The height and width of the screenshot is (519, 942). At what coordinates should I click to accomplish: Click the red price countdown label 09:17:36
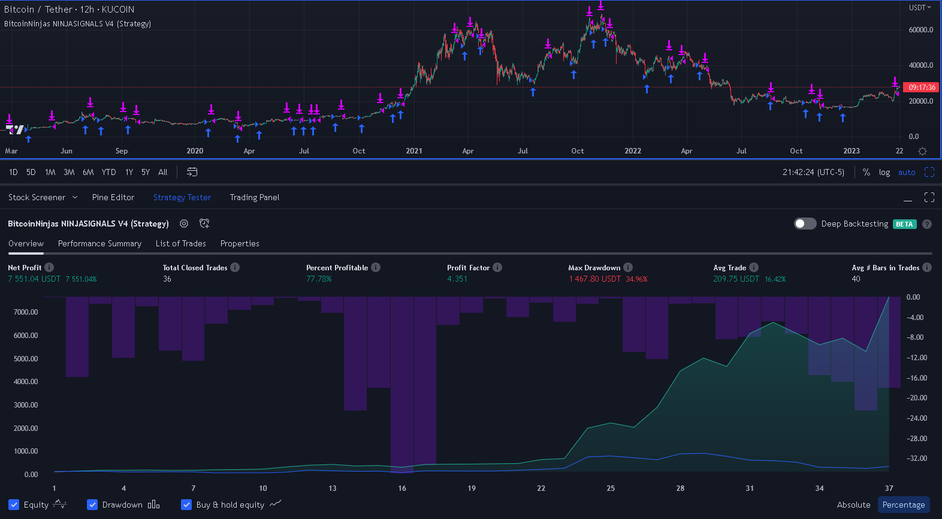[x=922, y=87]
